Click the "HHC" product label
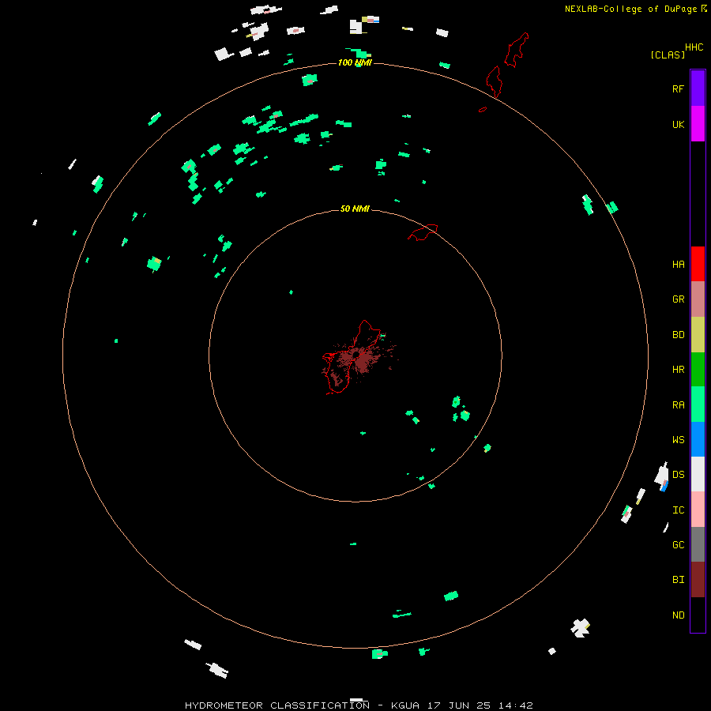Viewport: 711px width, 711px height. coord(694,47)
